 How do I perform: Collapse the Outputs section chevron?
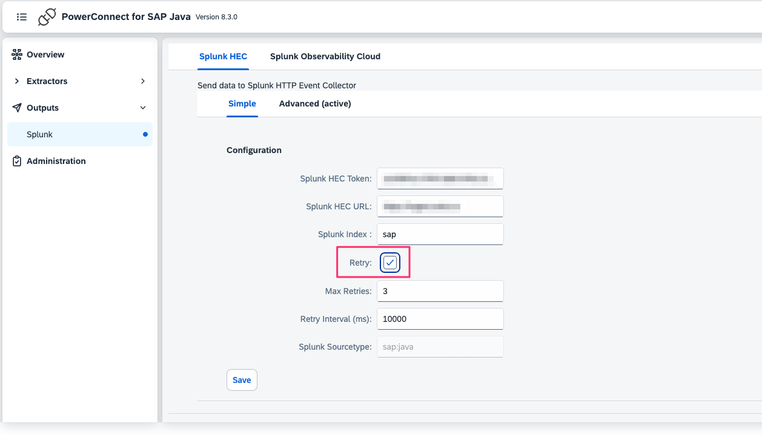(143, 108)
